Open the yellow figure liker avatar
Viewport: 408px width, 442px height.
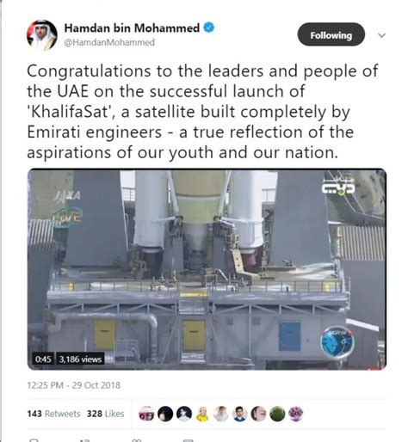point(202,414)
